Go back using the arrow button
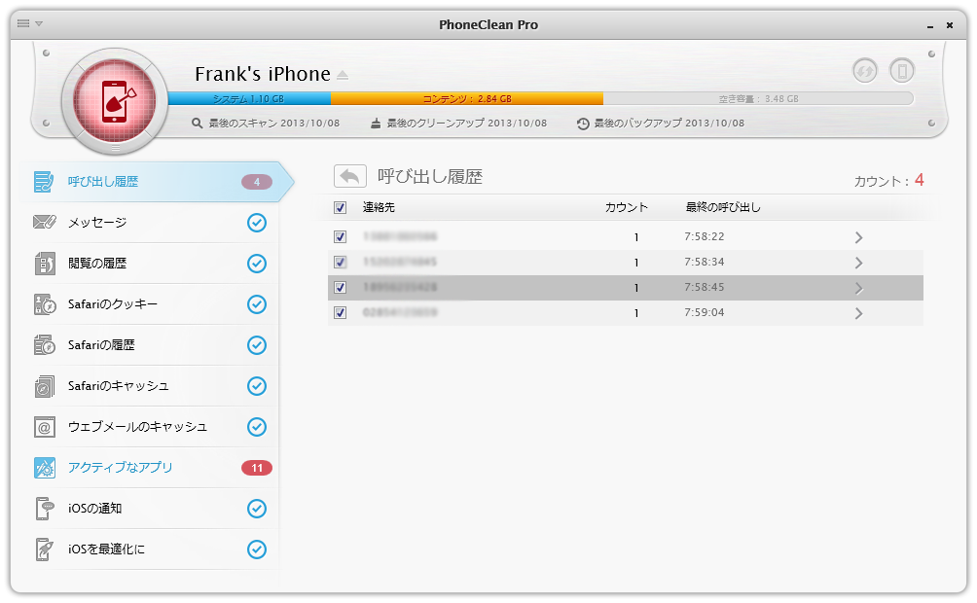Image resolution: width=977 pixels, height=603 pixels. tap(350, 176)
